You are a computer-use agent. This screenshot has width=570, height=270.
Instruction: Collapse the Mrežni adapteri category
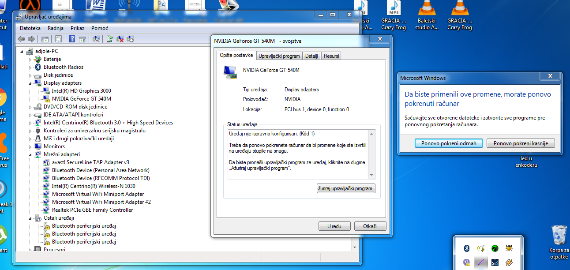[x=30, y=154]
